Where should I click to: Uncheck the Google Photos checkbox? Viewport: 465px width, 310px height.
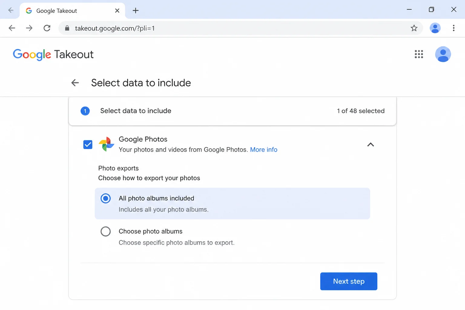pyautogui.click(x=88, y=144)
